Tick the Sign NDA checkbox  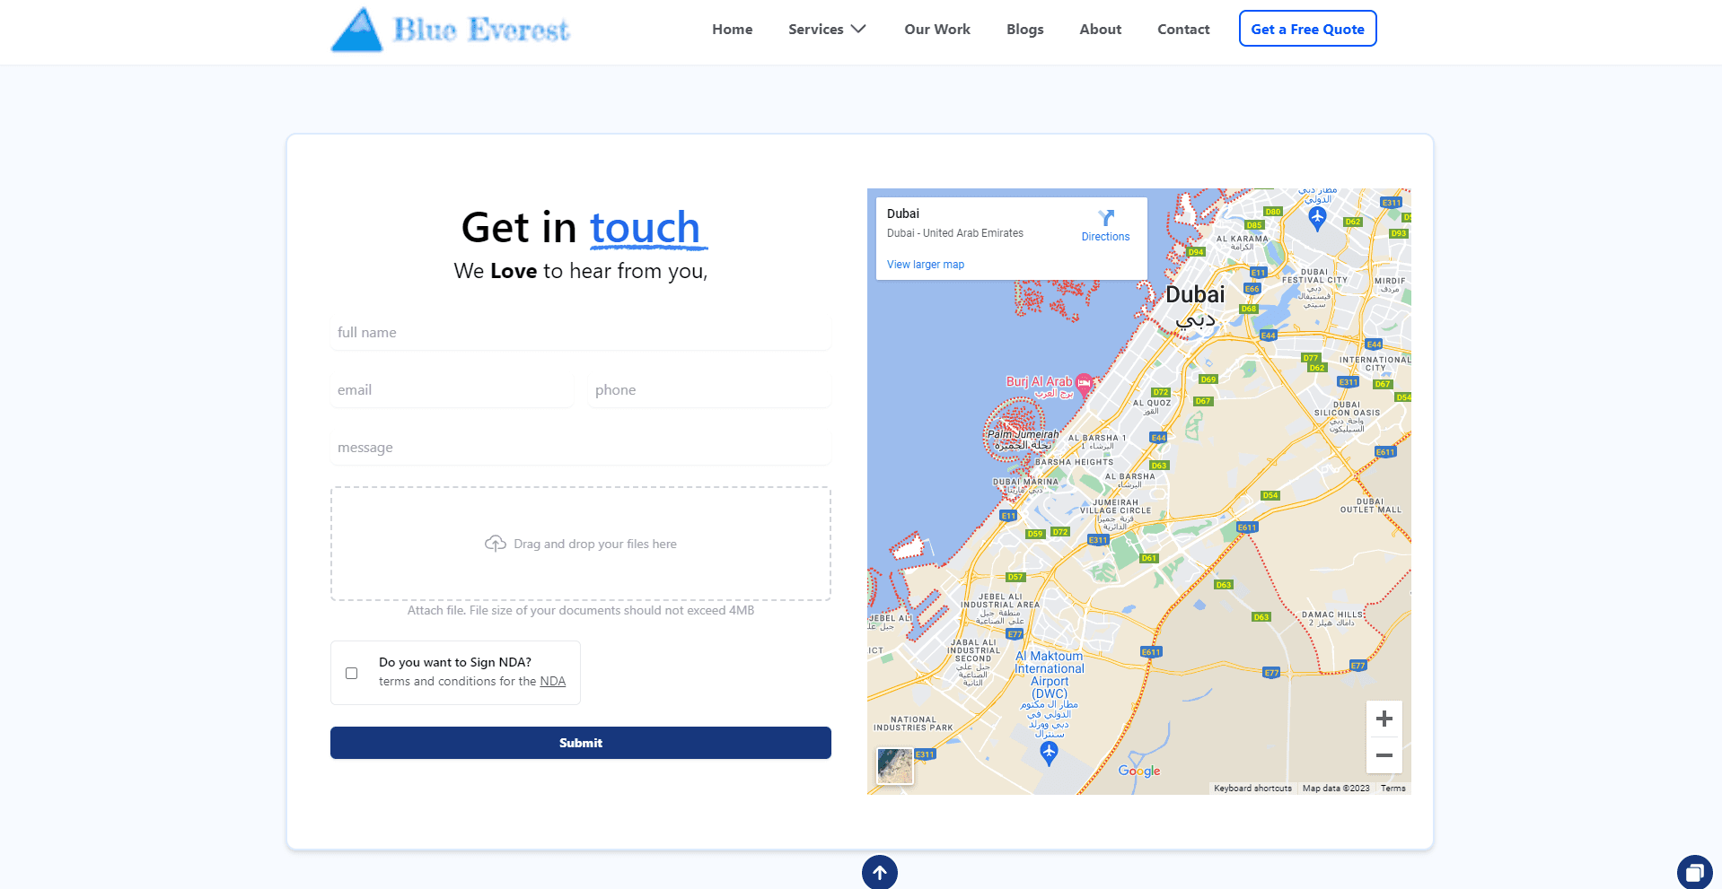tap(352, 673)
